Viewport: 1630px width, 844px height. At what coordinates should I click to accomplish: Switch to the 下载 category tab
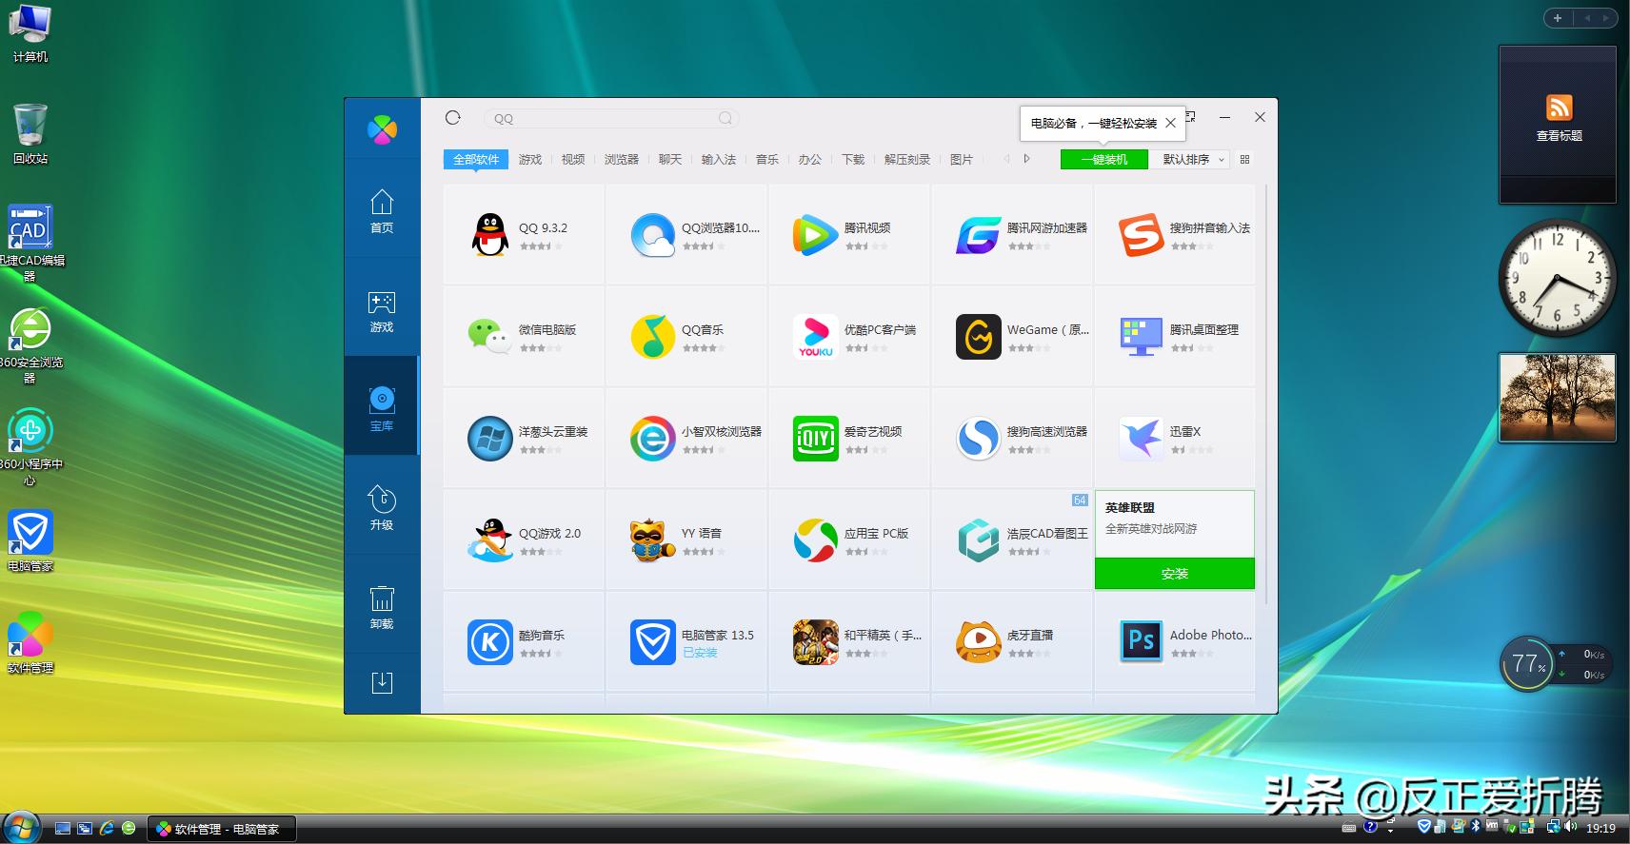pyautogui.click(x=853, y=159)
